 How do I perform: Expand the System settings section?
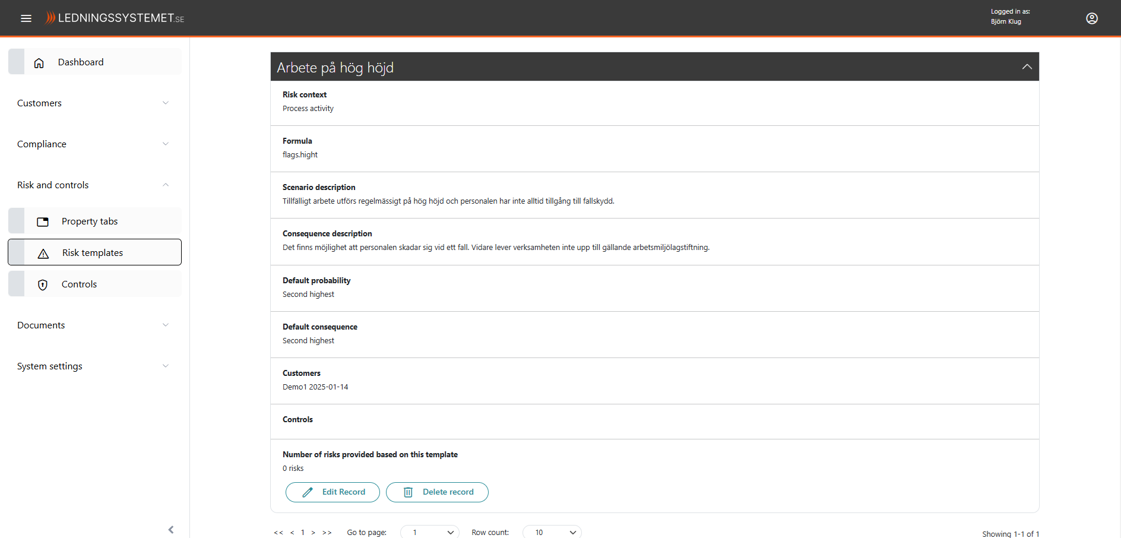point(166,366)
